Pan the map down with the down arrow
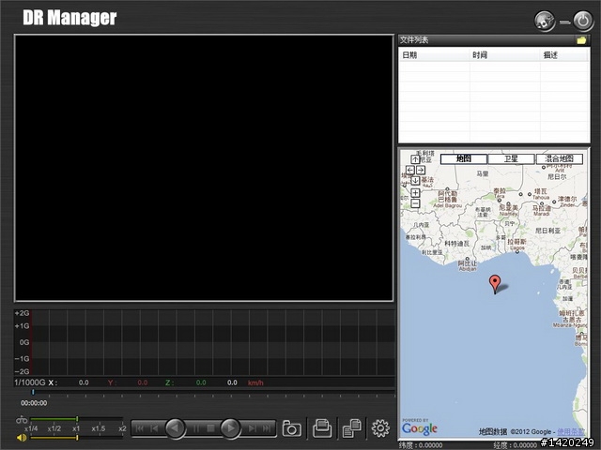The image size is (601, 450). pos(415,180)
